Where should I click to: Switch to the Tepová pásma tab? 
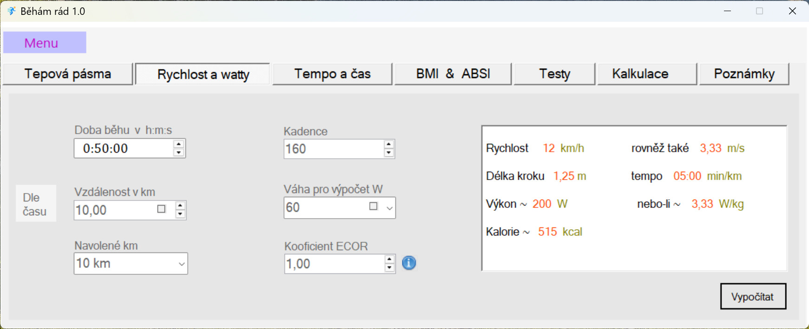[68, 74]
